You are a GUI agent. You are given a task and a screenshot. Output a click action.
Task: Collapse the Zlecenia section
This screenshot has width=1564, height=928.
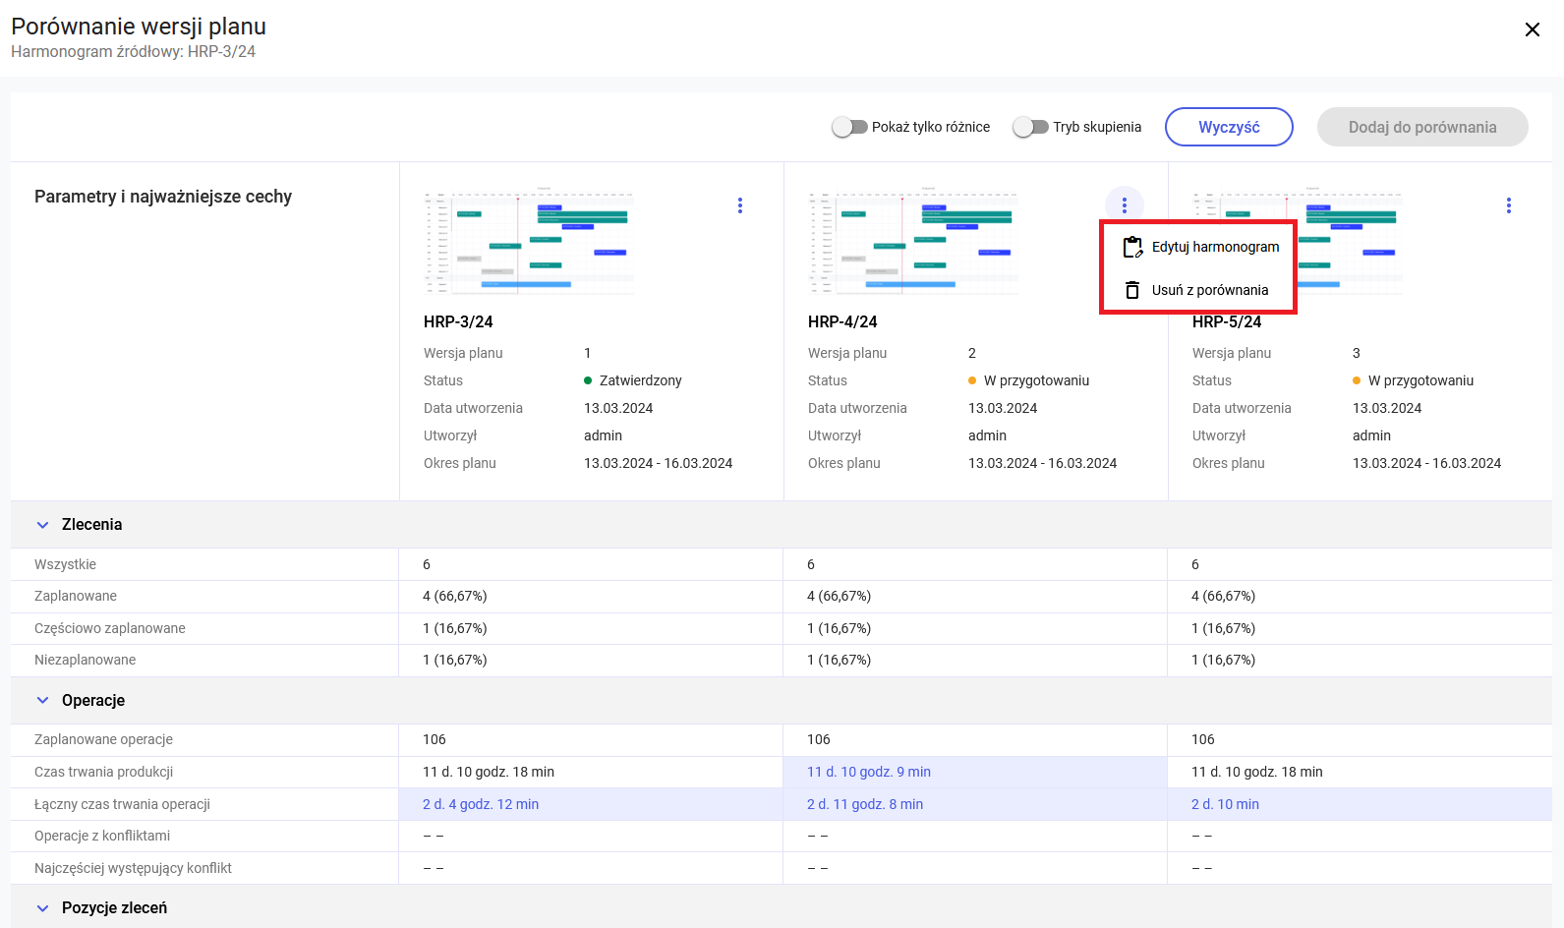42,525
